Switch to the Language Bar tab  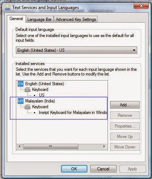click(x=40, y=19)
